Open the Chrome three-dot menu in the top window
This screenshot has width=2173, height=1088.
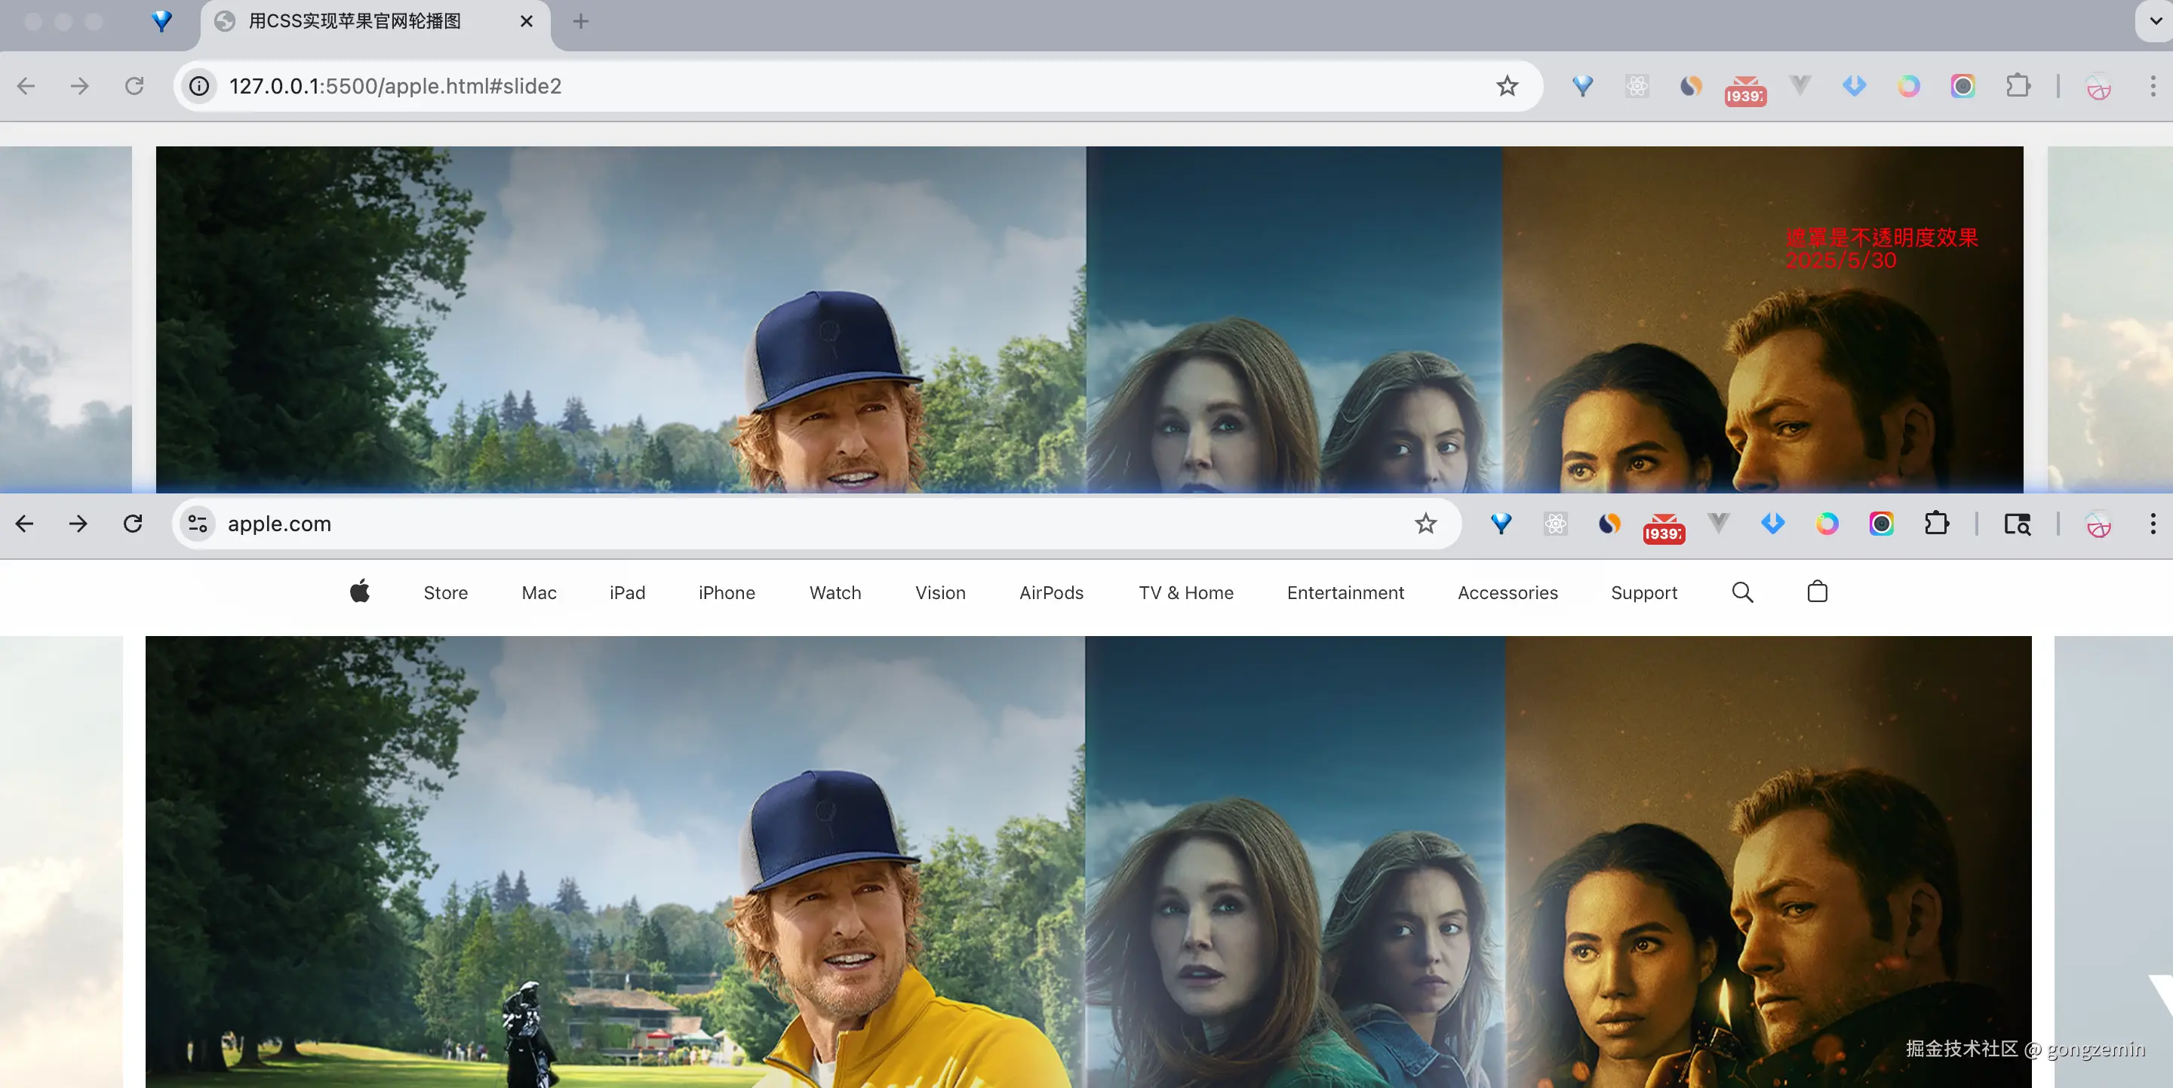coord(2152,86)
